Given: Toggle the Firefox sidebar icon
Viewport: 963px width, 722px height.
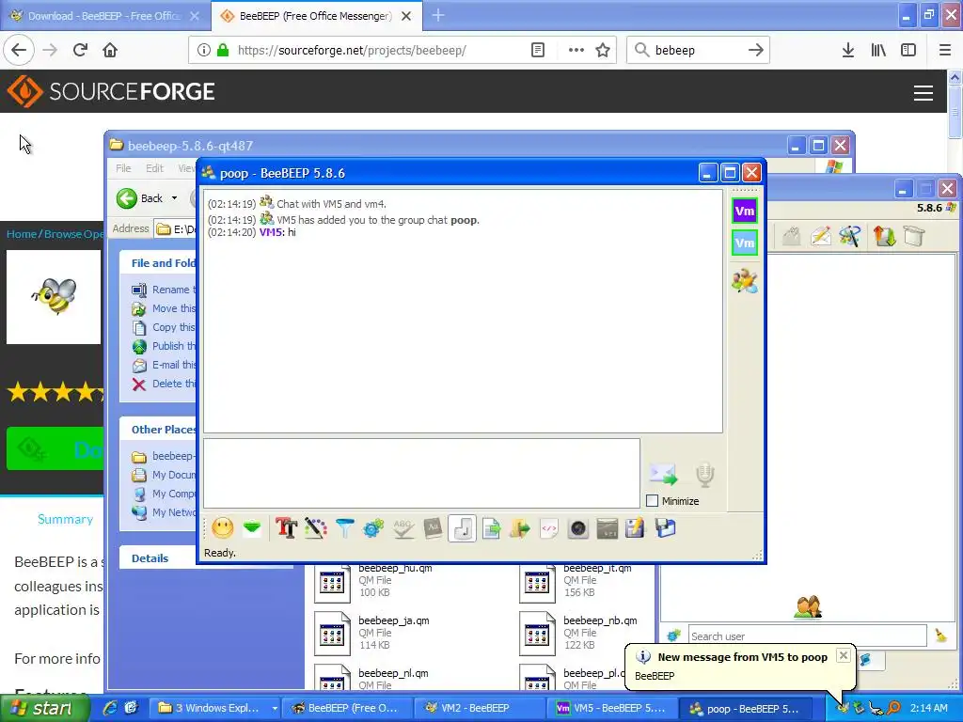Looking at the screenshot, I should pos(908,51).
